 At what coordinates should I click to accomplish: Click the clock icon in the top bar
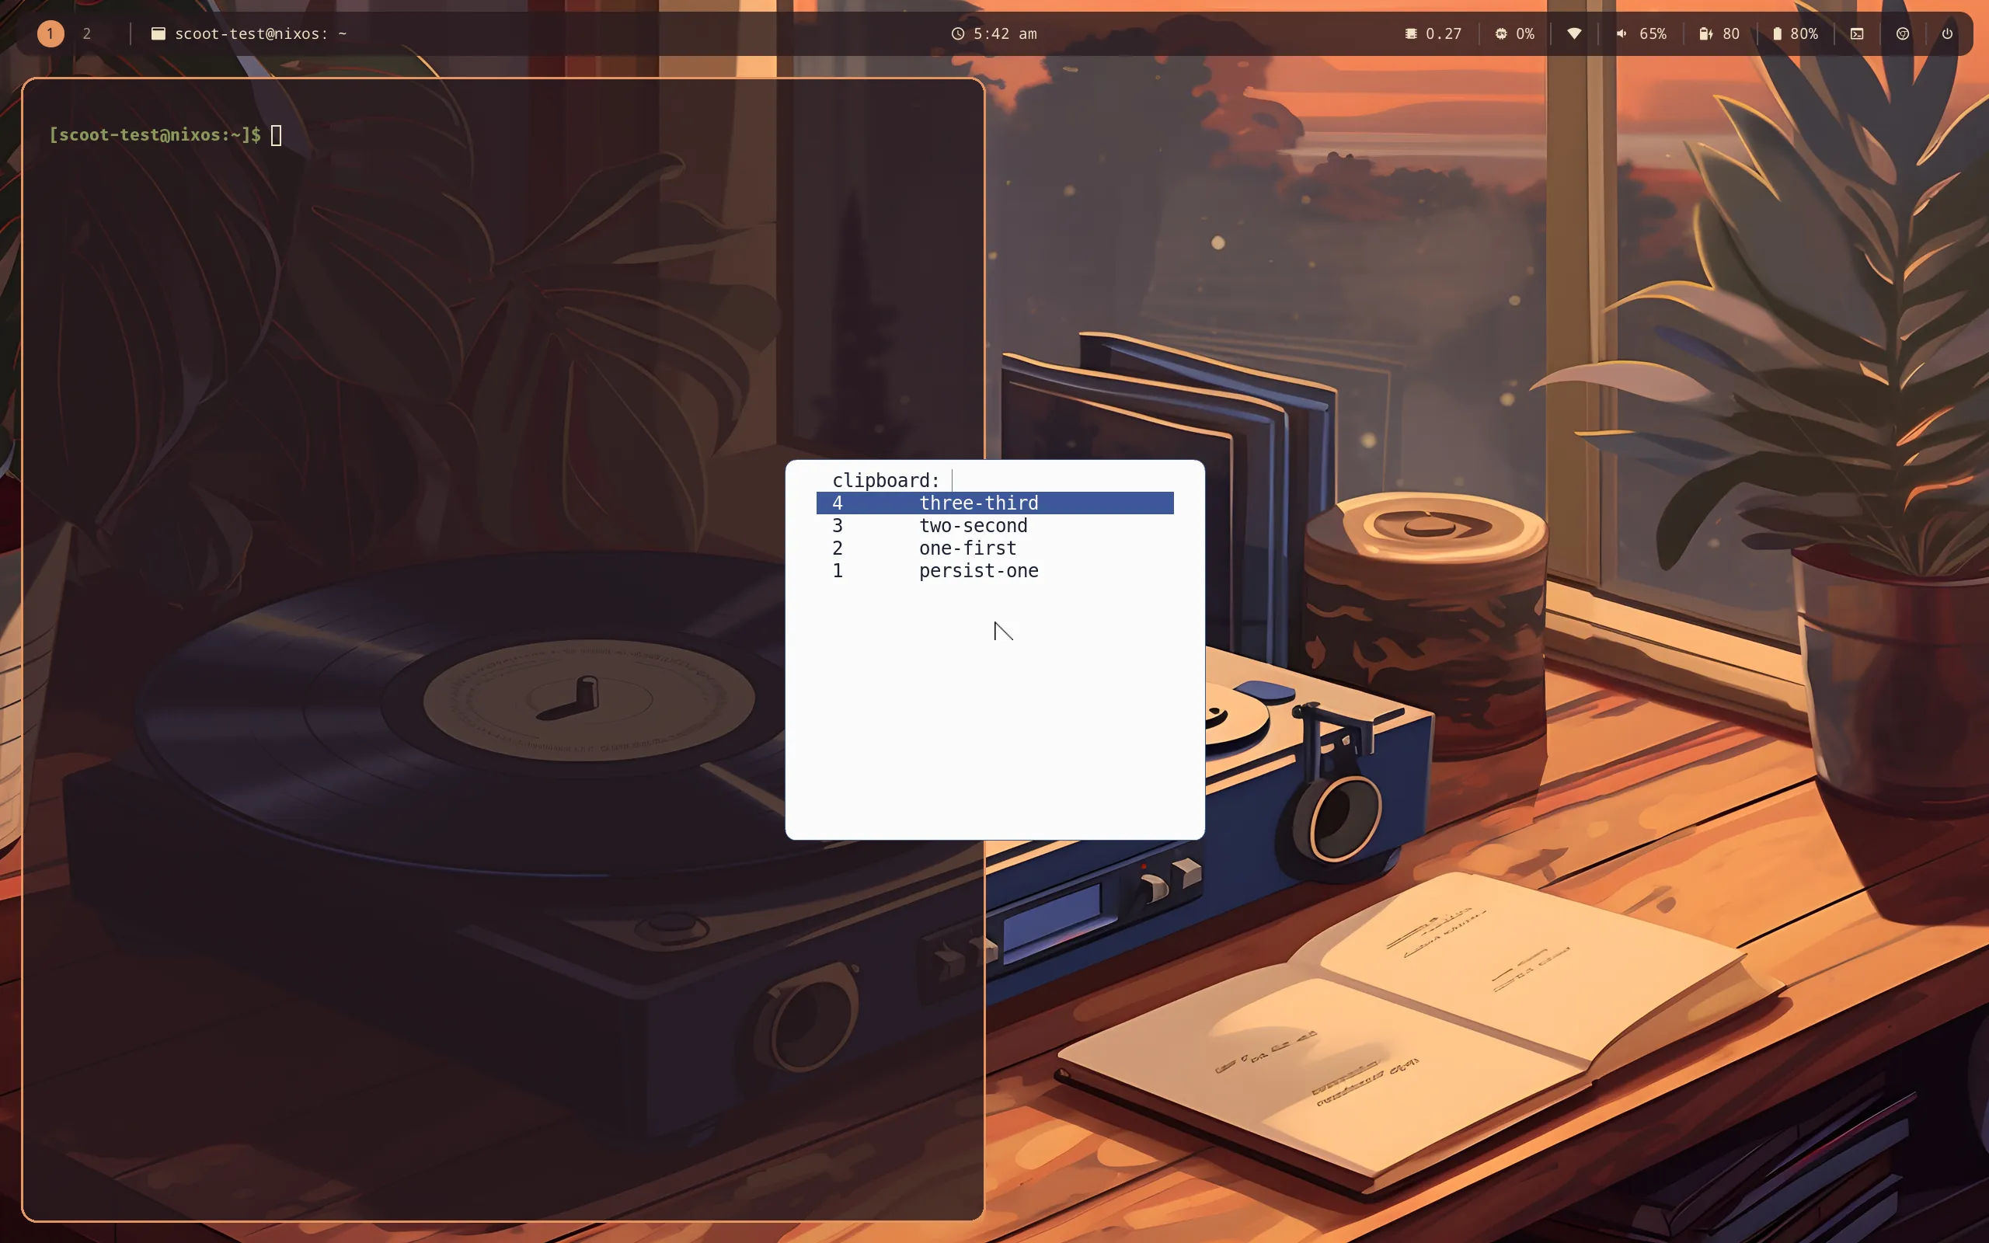957,33
